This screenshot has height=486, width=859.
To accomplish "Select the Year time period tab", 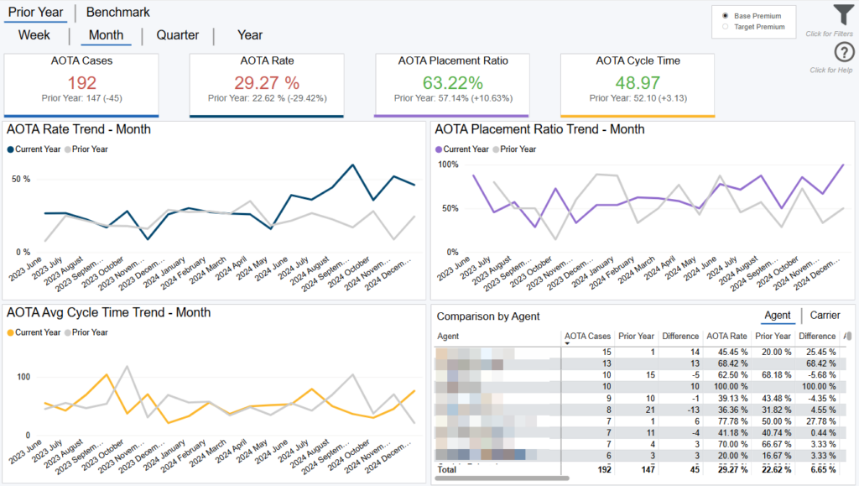I will [x=250, y=35].
